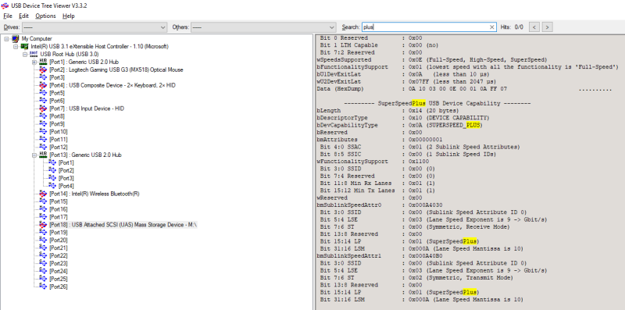Click the Port7 USB Input Device icon
The height and width of the screenshot is (310, 625).
43,109
